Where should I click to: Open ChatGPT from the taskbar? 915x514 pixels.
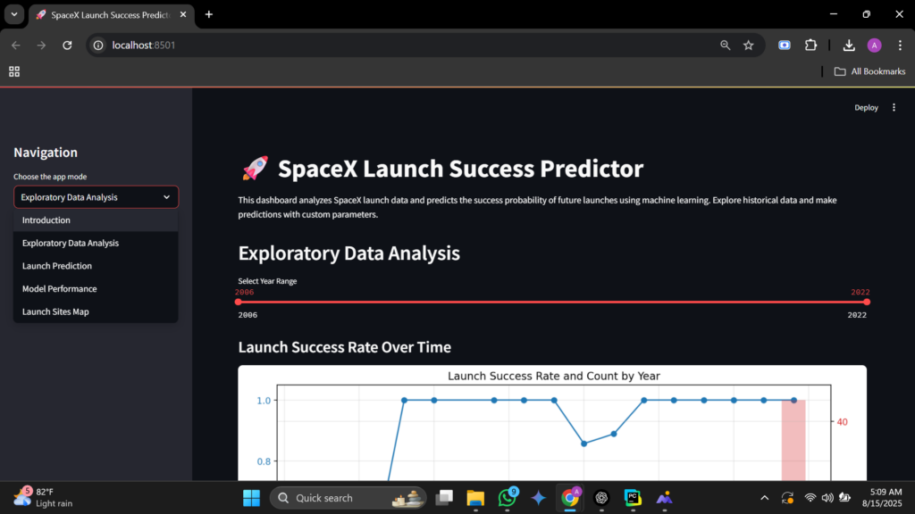click(x=601, y=498)
